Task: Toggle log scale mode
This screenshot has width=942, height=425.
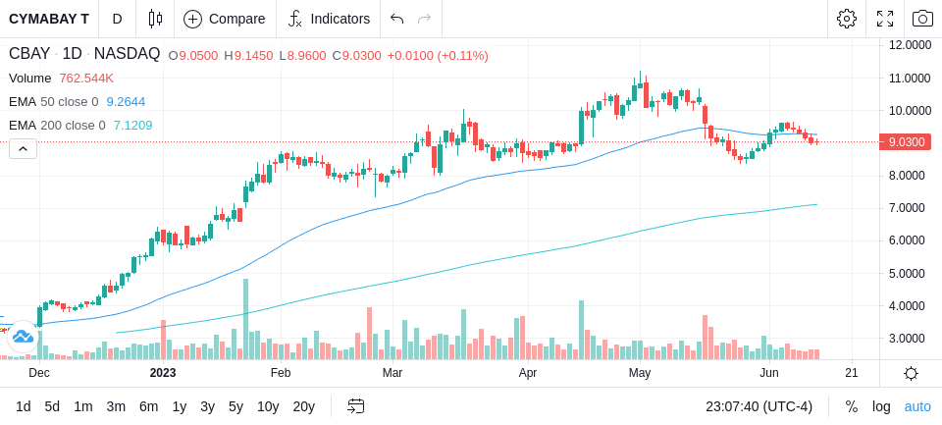Action: pyautogui.click(x=881, y=406)
